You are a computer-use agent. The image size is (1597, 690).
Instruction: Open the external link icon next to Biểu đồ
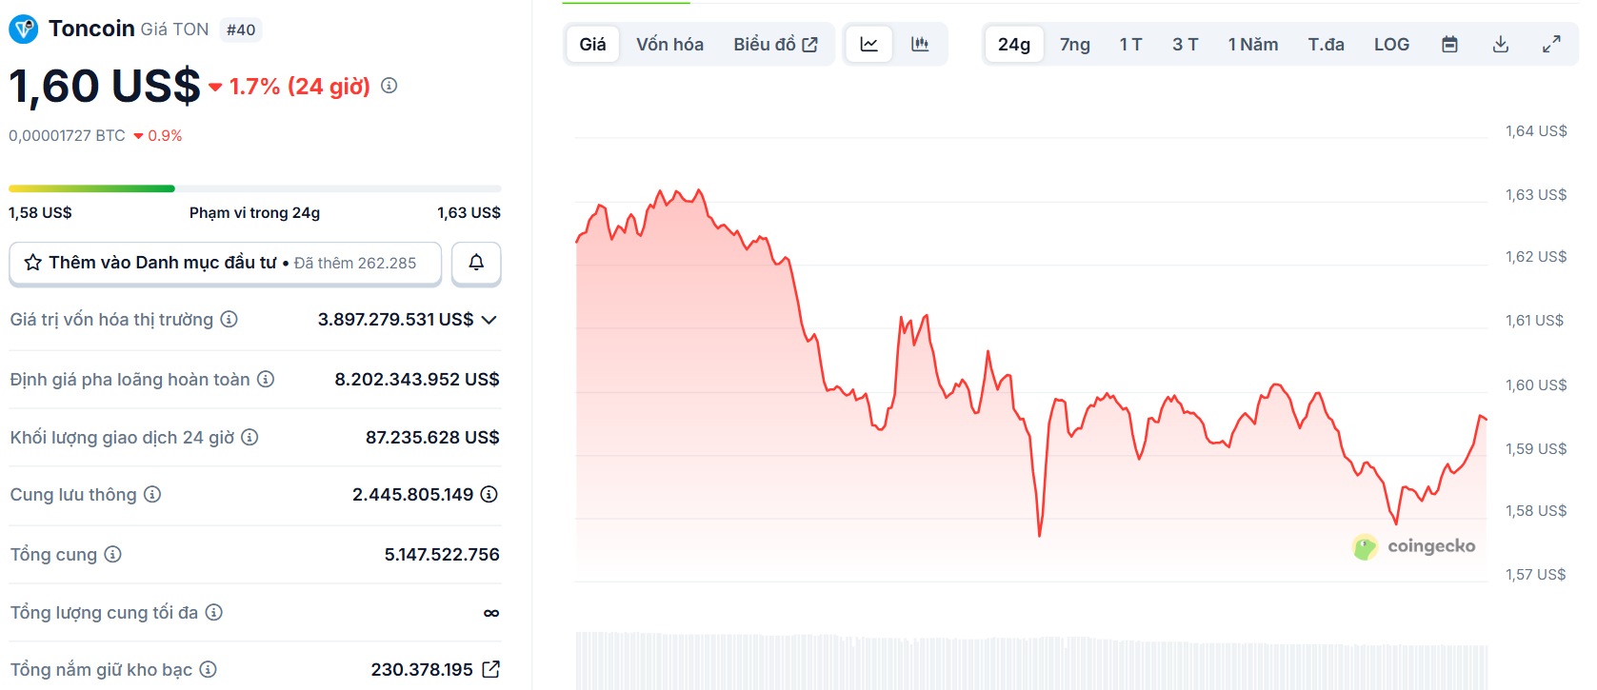810,43
